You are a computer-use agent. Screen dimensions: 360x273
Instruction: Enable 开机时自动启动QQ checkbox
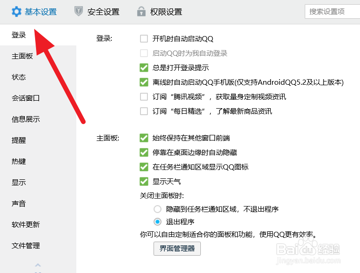pos(144,38)
